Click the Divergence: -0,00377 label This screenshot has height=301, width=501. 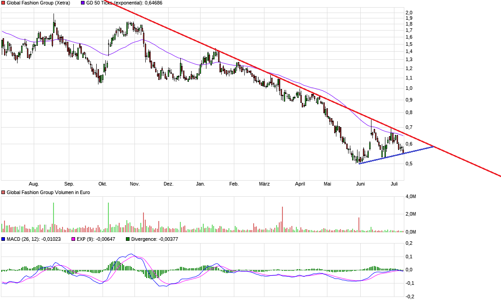click(x=155, y=239)
